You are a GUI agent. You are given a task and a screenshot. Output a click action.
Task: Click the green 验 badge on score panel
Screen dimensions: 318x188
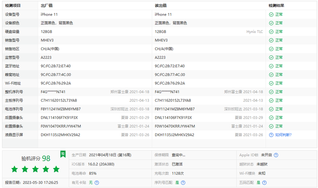point(63,154)
